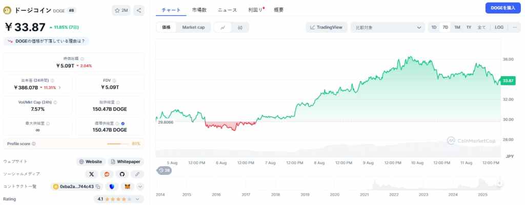Switch to candlestick chart view
This screenshot has height=205, width=525.
(240, 28)
